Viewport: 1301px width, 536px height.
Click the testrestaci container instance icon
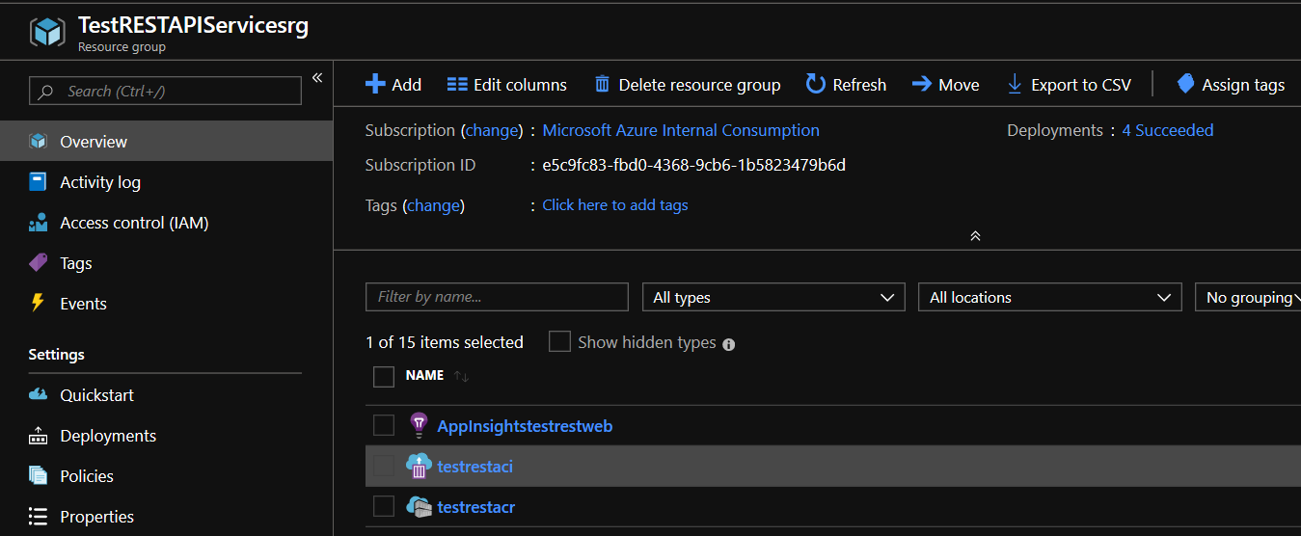click(x=419, y=467)
